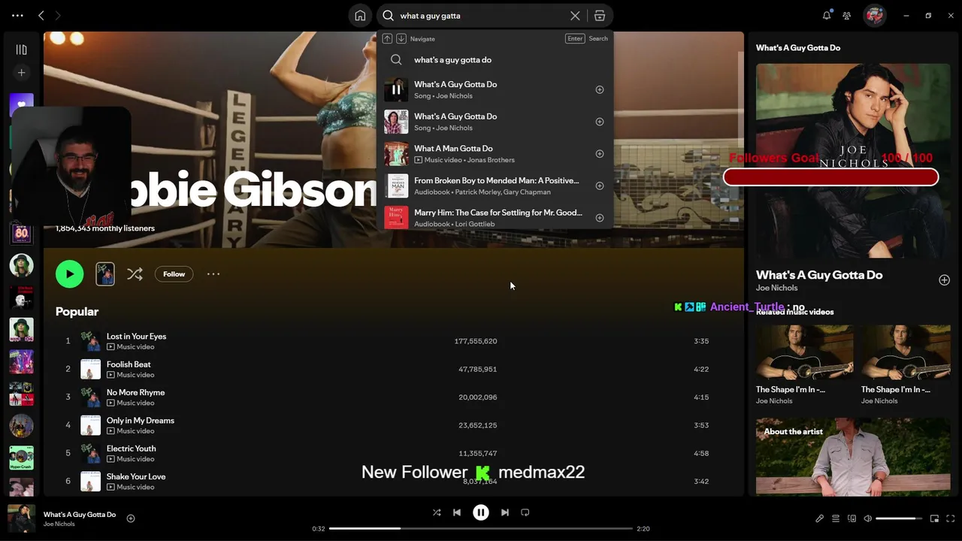Open What's A Guy Gotta Do in player bar
Screen dimensions: 962x541
80,515
